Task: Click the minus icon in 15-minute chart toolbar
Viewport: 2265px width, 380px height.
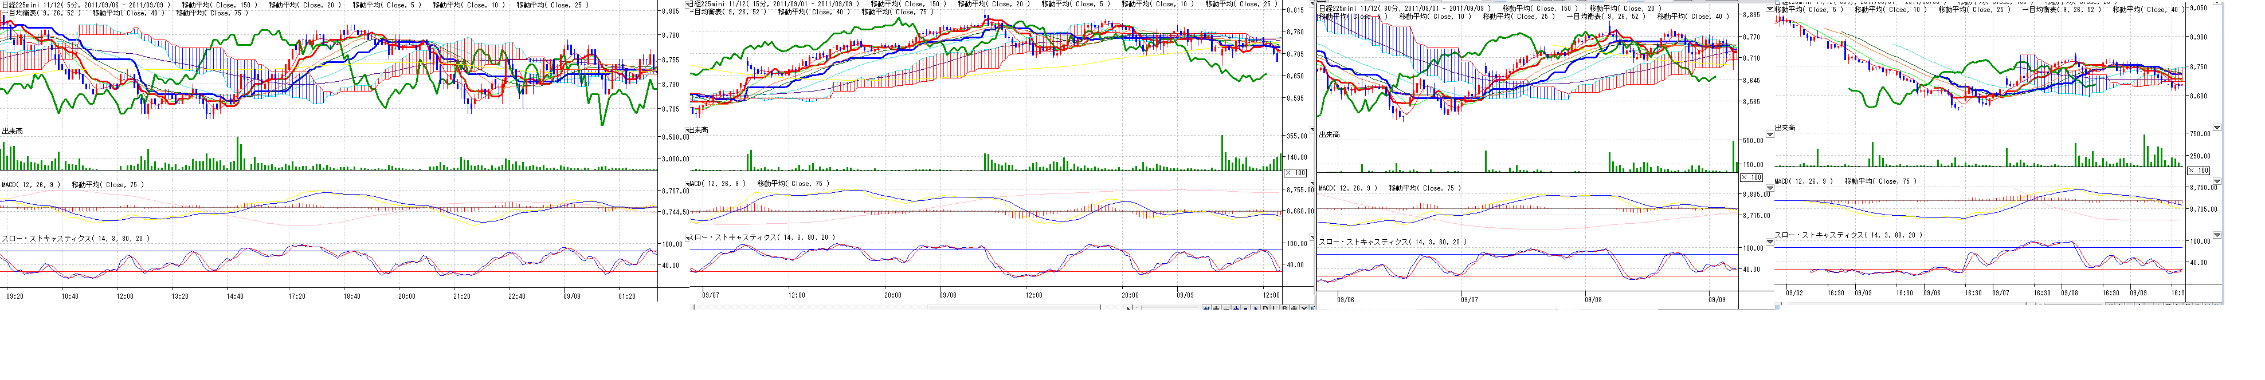Action: pos(1226,308)
